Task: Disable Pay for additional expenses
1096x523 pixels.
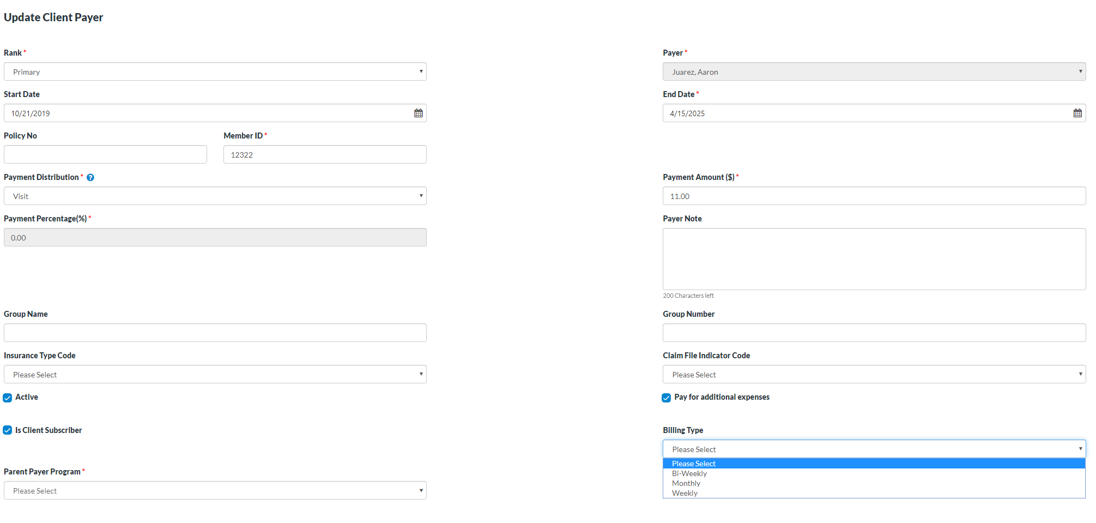Action: pos(666,398)
